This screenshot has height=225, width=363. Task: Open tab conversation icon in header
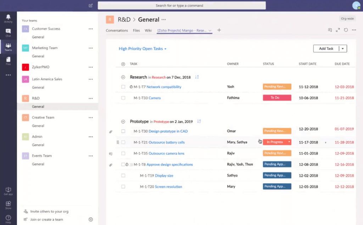[x=330, y=30]
